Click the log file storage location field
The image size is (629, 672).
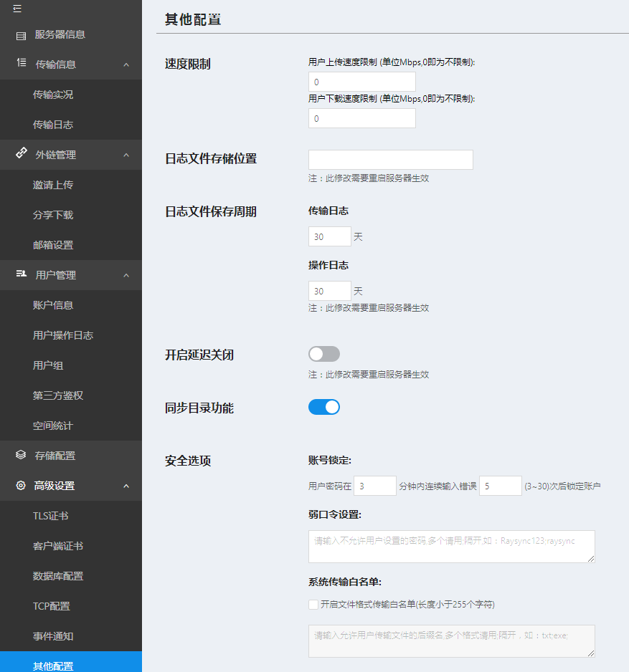point(390,159)
